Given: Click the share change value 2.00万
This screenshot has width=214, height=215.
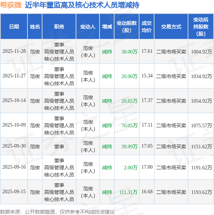Looking at the screenshot, I should 131,168.
